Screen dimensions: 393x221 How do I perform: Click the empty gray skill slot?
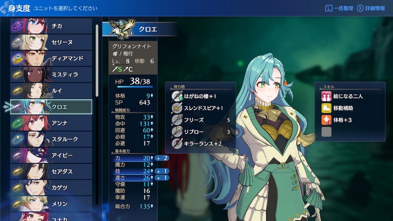point(327,132)
